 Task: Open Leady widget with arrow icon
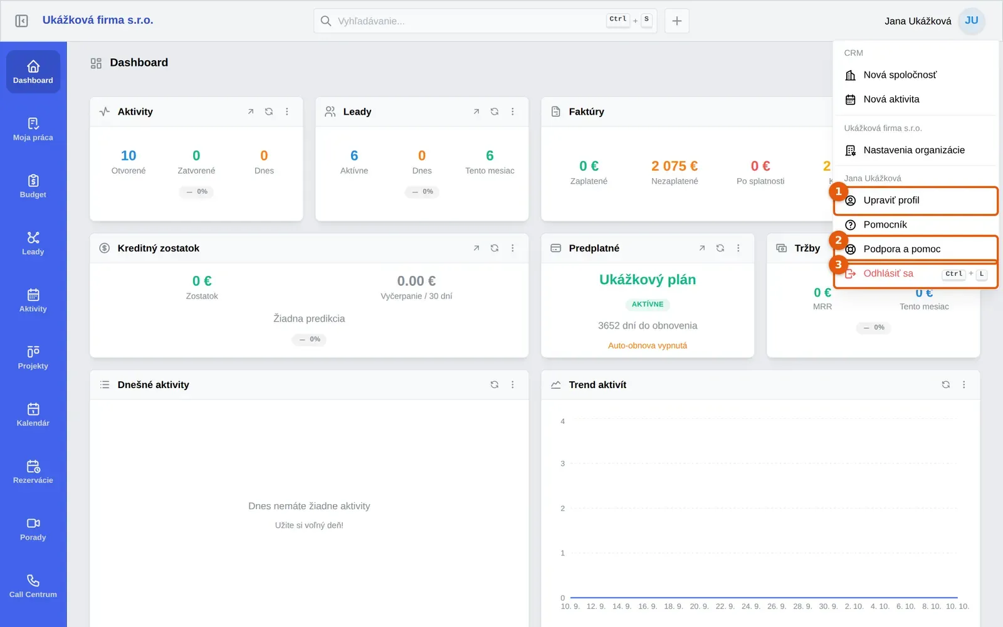point(476,112)
